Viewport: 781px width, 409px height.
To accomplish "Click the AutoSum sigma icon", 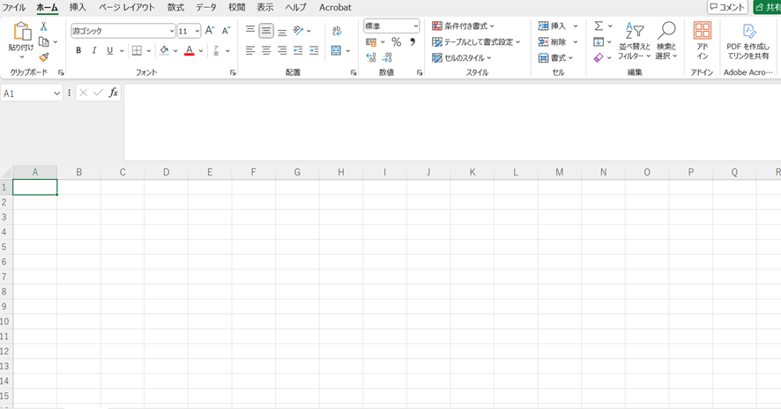I will click(x=599, y=26).
